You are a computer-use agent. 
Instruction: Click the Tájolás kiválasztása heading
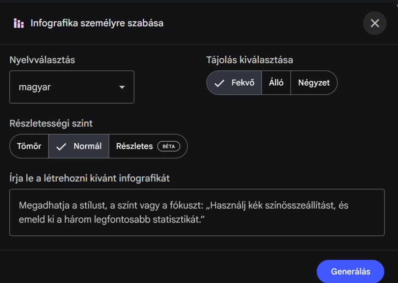[250, 60]
